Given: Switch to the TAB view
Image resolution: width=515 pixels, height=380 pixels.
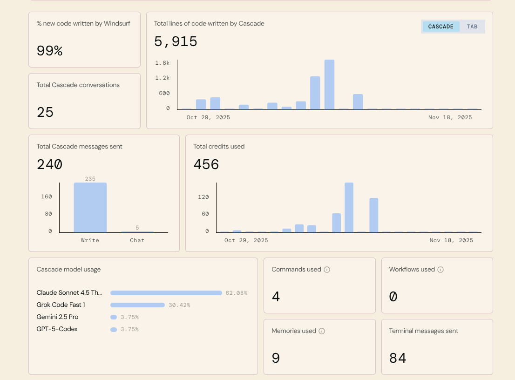Looking at the screenshot, I should click(472, 27).
